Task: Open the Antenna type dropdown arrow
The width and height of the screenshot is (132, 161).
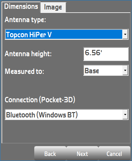Action: click(x=125, y=34)
